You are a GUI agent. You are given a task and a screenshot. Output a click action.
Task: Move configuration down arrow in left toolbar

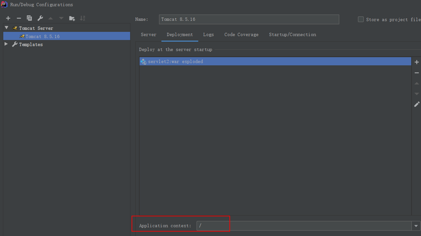pos(61,18)
